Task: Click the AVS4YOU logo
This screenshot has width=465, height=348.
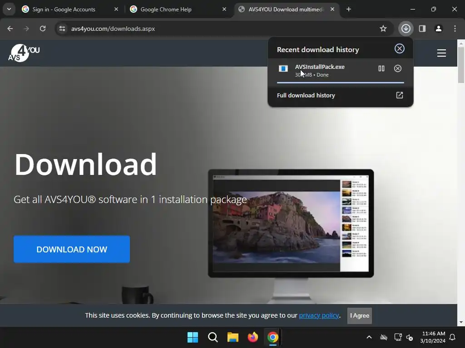Action: pos(24,53)
